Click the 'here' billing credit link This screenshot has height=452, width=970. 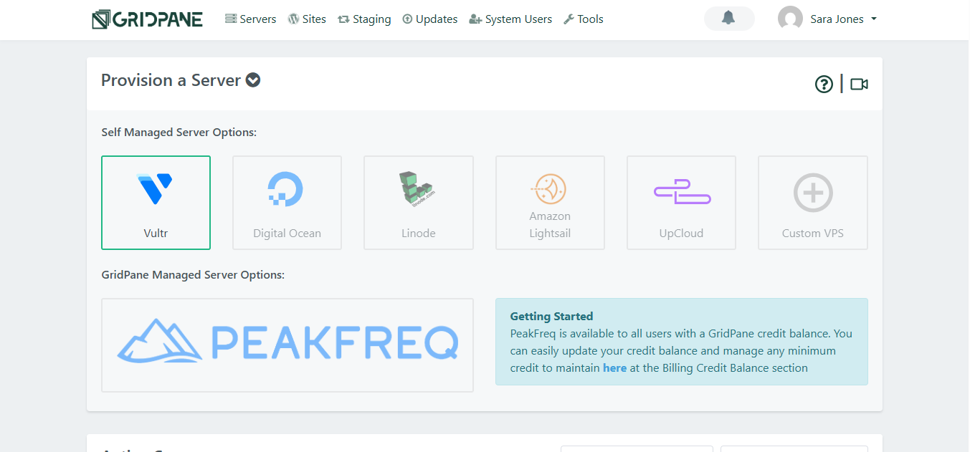pos(614,368)
